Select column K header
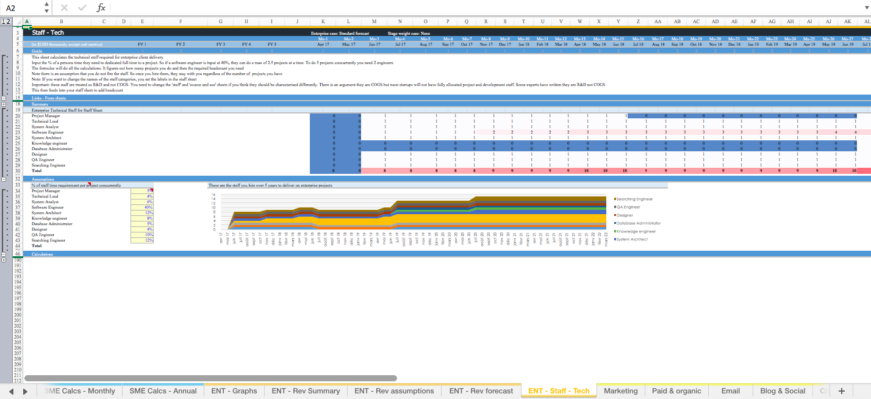871x399 pixels. pos(323,21)
